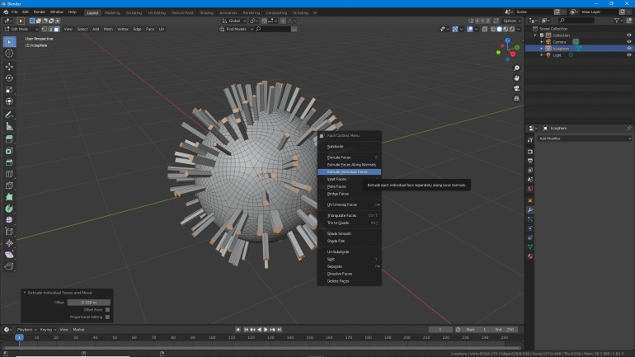This screenshot has width=635, height=357.
Task: Open the Object Data properties tab
Action: click(530, 247)
